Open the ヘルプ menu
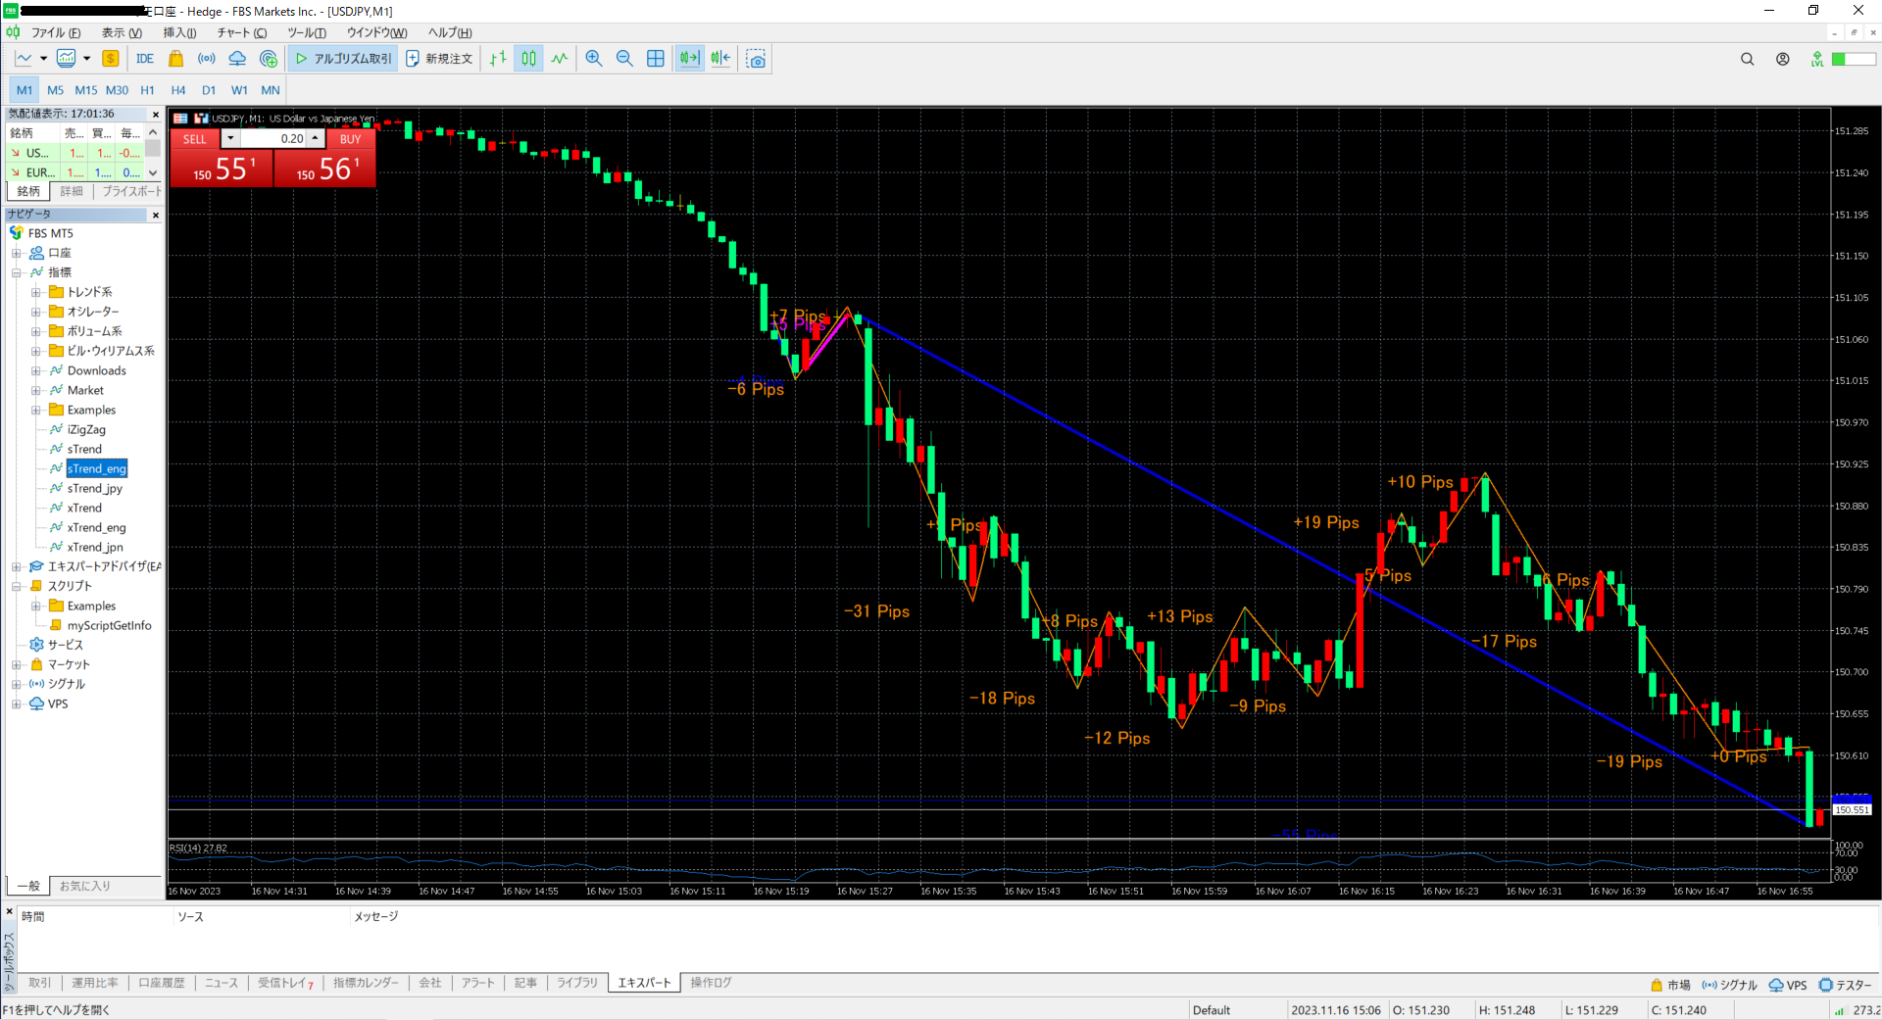Image resolution: width=1882 pixels, height=1020 pixels. point(450,33)
